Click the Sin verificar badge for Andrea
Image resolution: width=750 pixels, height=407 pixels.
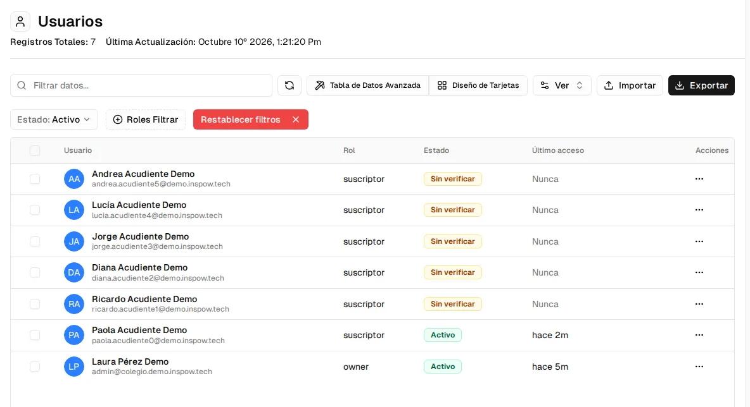tap(452, 179)
